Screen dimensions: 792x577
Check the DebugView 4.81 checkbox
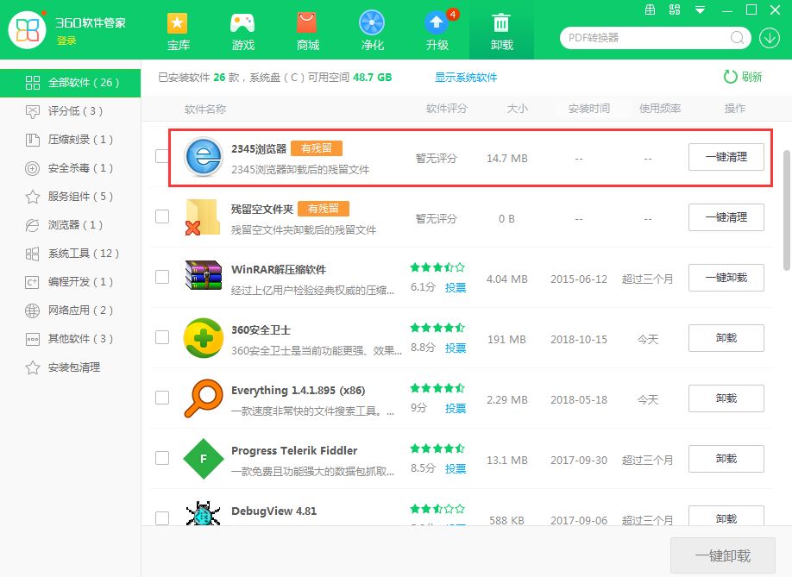[x=161, y=518]
